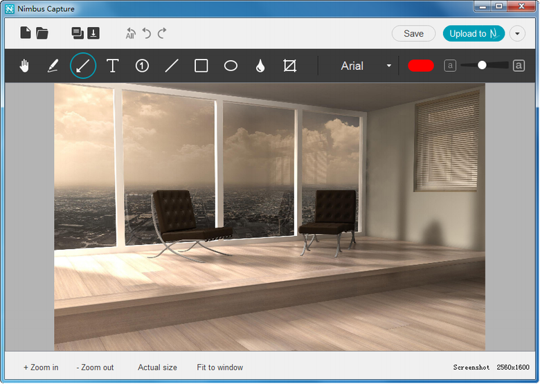
Task: Click the Undo arrow
Action: click(147, 33)
